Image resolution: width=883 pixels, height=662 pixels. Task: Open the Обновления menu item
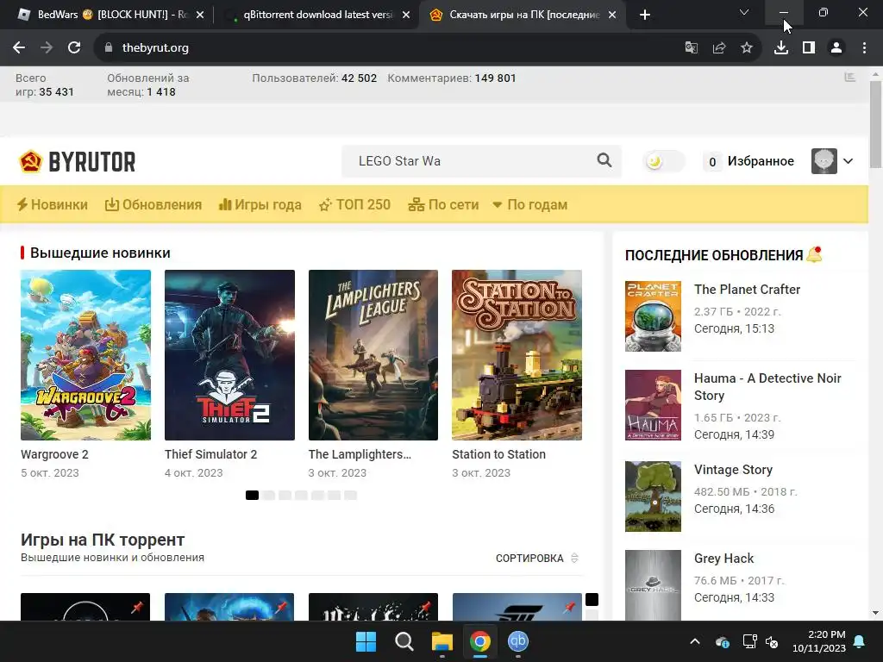(153, 205)
